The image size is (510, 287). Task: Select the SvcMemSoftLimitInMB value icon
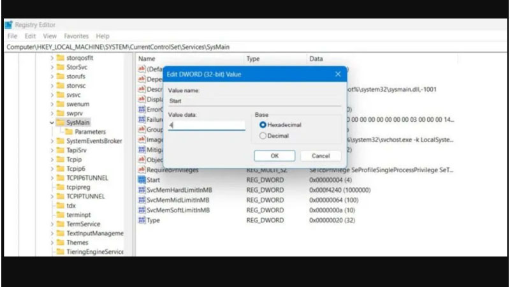142,210
